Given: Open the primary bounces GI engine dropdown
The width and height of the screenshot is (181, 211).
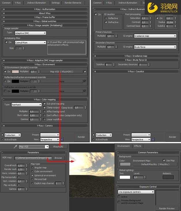Looking at the screenshot, I should tap(155, 36).
